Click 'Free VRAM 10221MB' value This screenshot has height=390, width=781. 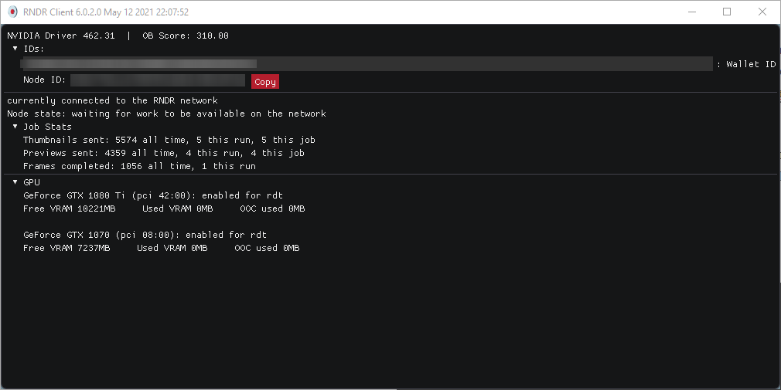(x=70, y=209)
